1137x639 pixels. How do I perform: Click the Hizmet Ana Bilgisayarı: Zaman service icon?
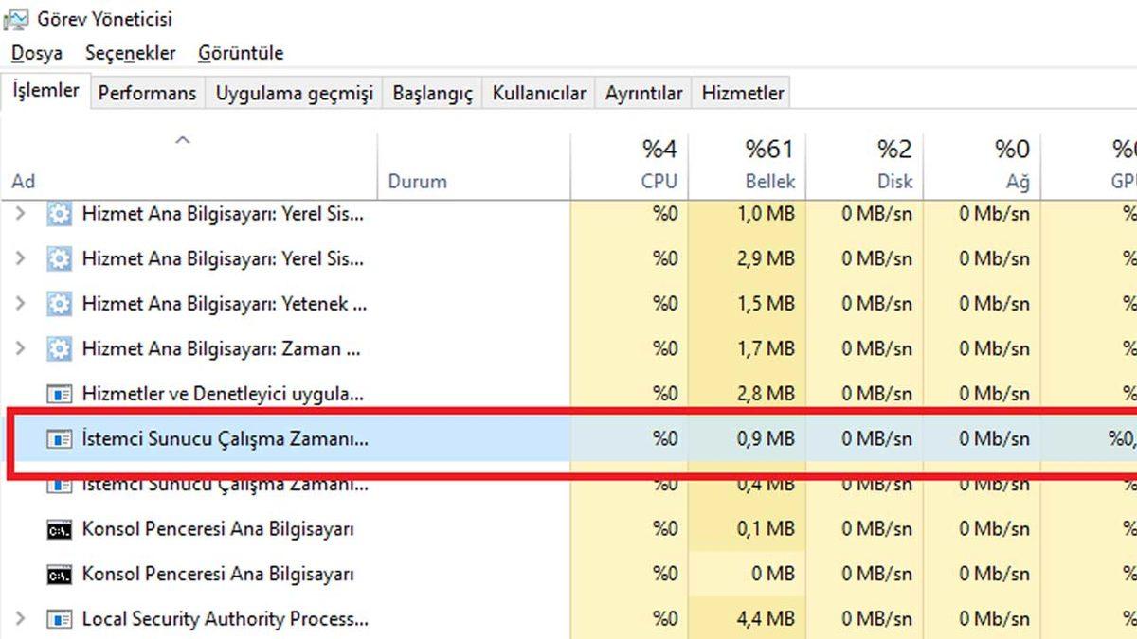tap(59, 348)
